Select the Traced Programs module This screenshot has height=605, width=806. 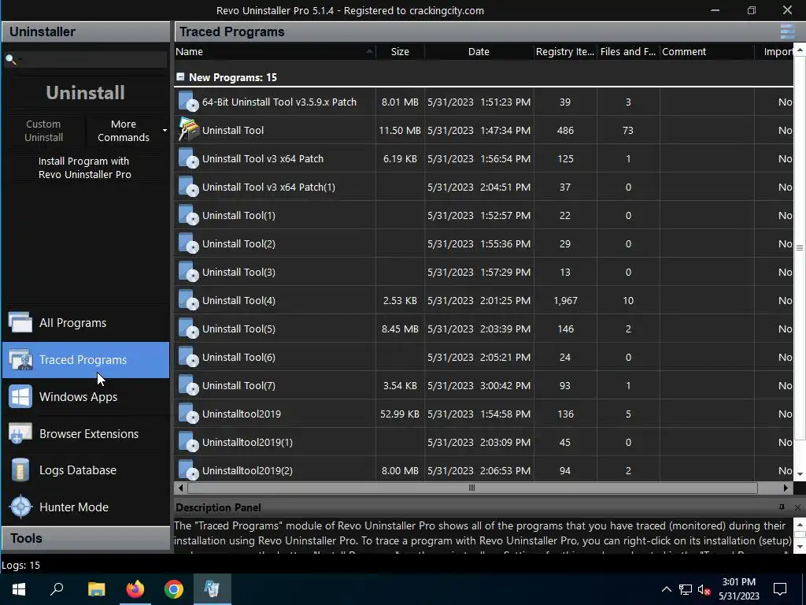pyautogui.click(x=86, y=359)
